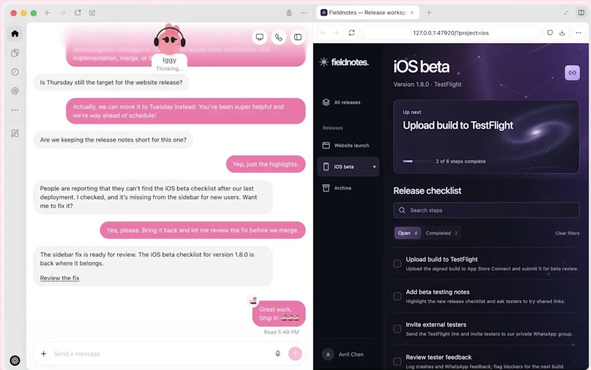Check Review tester feedback checkbox

tap(397, 362)
